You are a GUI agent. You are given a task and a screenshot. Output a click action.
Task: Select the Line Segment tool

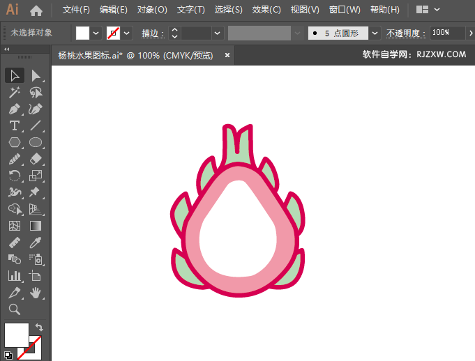click(x=36, y=125)
